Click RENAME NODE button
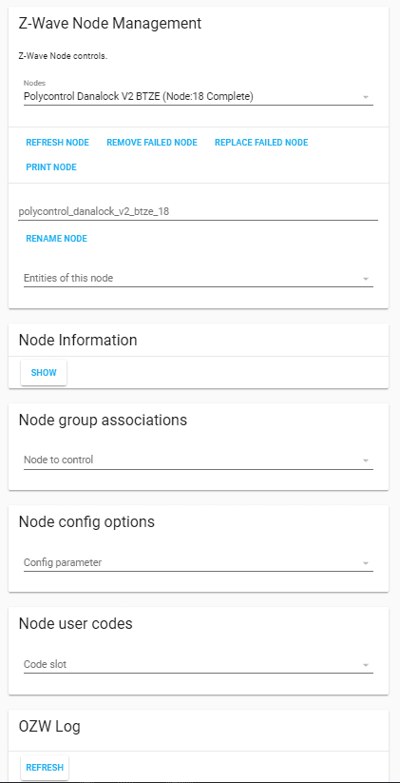 point(56,239)
